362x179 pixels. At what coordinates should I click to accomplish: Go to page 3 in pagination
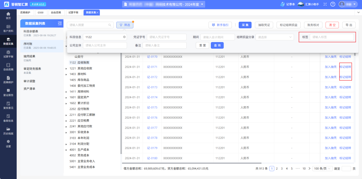282,168
